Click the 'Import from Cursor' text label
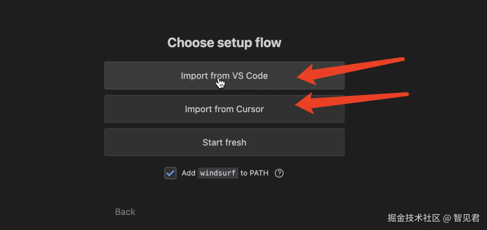The image size is (487, 230). coord(224,109)
